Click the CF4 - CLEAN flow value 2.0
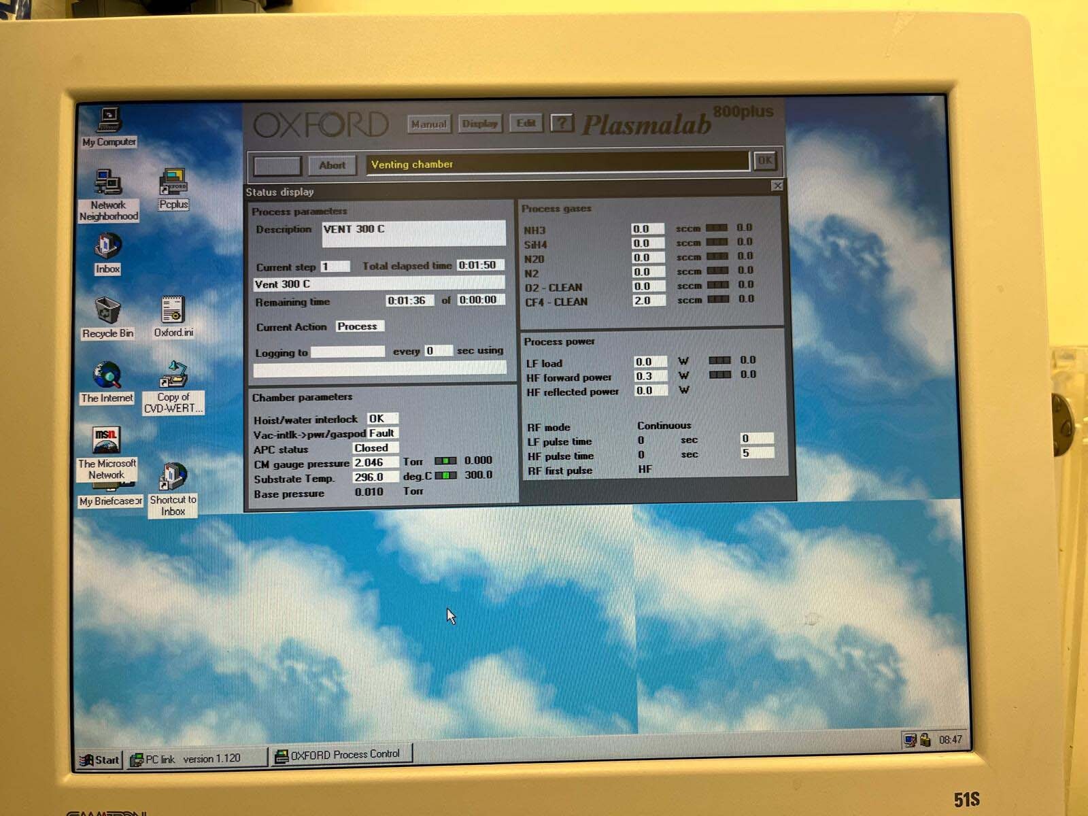The height and width of the screenshot is (816, 1088). tap(649, 301)
